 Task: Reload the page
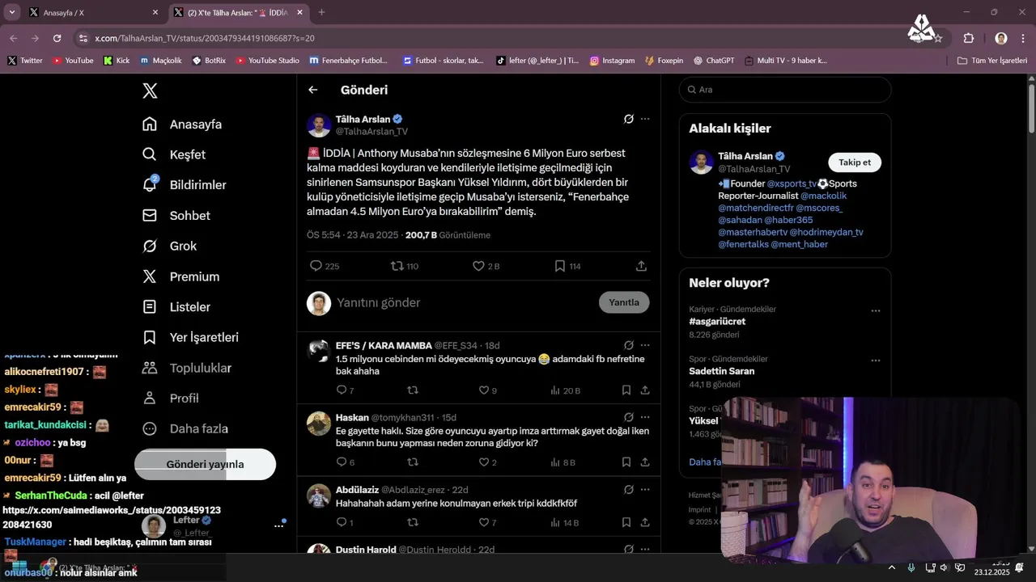pos(57,38)
